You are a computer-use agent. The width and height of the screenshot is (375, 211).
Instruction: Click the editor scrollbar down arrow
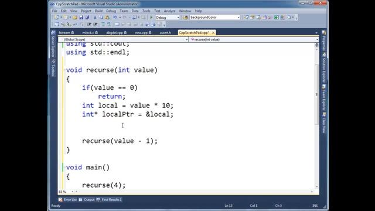coord(316,187)
